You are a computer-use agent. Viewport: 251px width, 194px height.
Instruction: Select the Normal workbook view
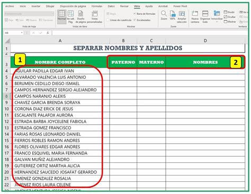pyautogui.click(x=61, y=16)
